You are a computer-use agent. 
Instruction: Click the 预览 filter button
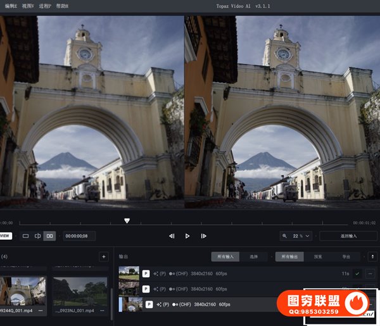[x=318, y=257]
